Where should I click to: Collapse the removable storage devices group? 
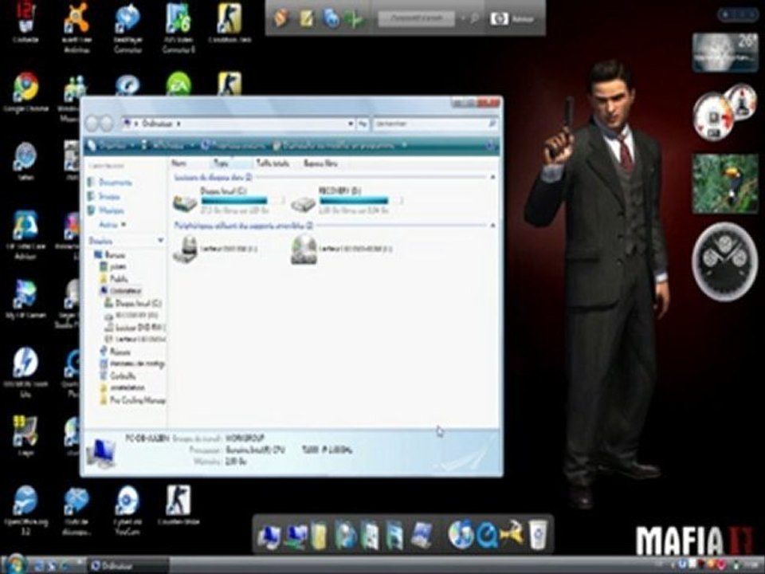point(492,226)
